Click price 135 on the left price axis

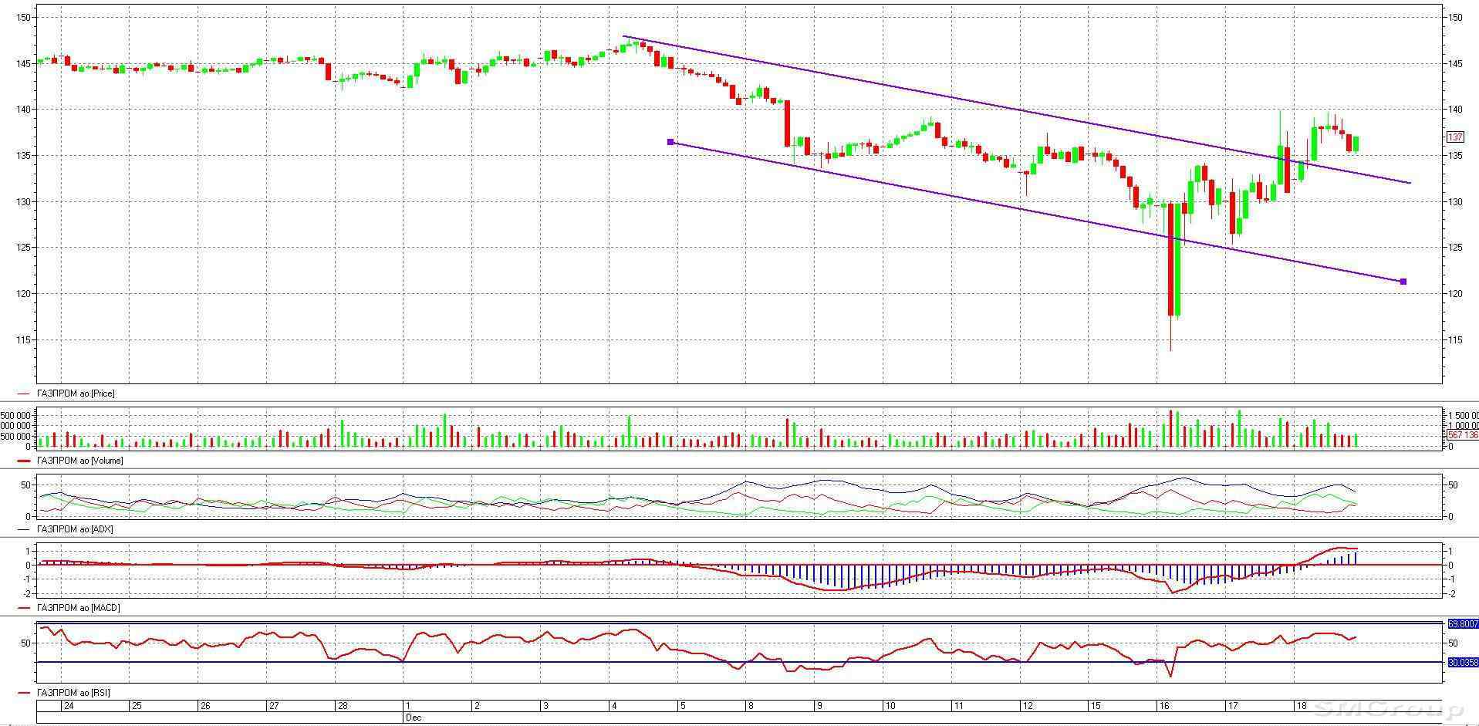(23, 156)
